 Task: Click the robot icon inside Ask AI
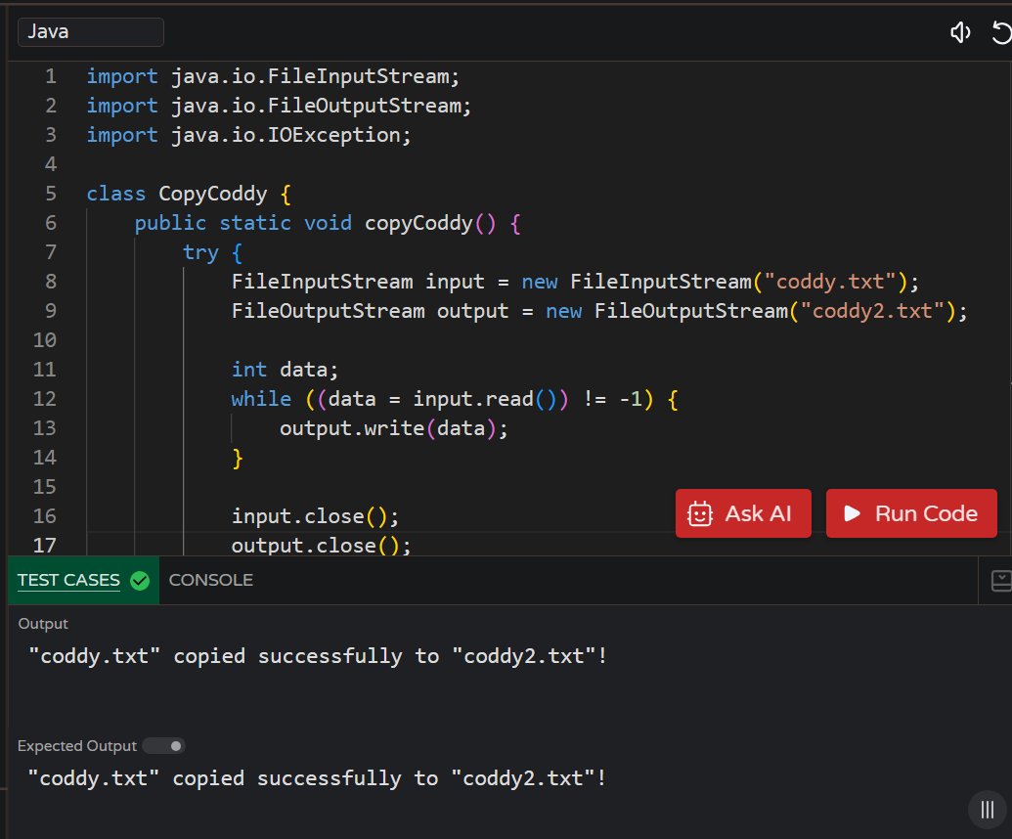(x=698, y=512)
